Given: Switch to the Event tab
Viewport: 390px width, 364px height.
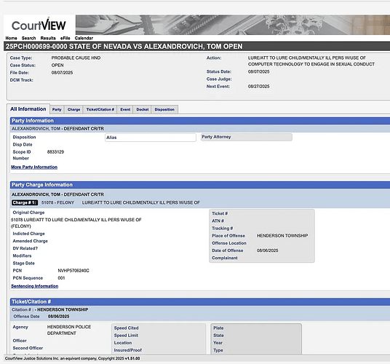Looking at the screenshot, I should (125, 109).
